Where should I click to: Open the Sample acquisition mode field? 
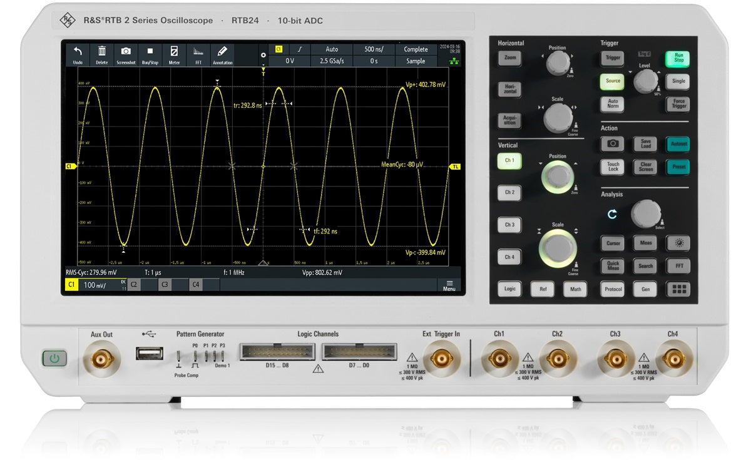tap(416, 61)
